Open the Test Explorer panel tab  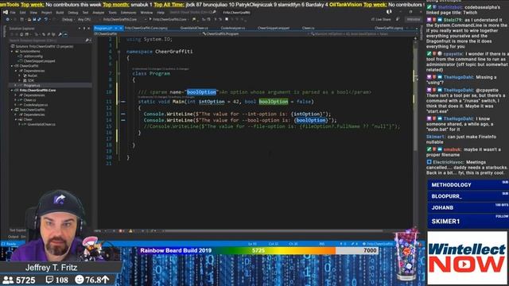point(17,230)
